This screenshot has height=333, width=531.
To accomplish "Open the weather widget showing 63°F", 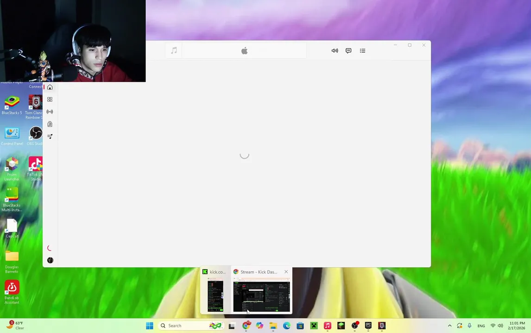I will (x=16, y=325).
